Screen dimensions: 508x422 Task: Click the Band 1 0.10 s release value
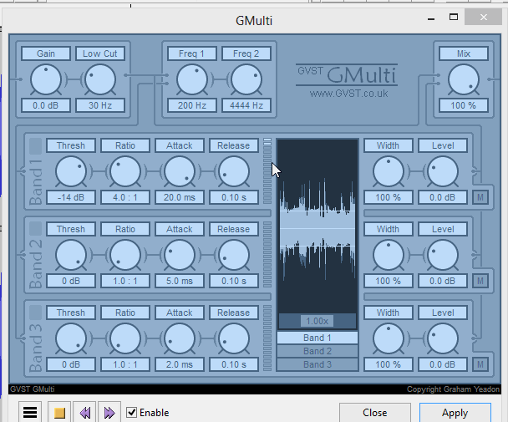point(234,197)
